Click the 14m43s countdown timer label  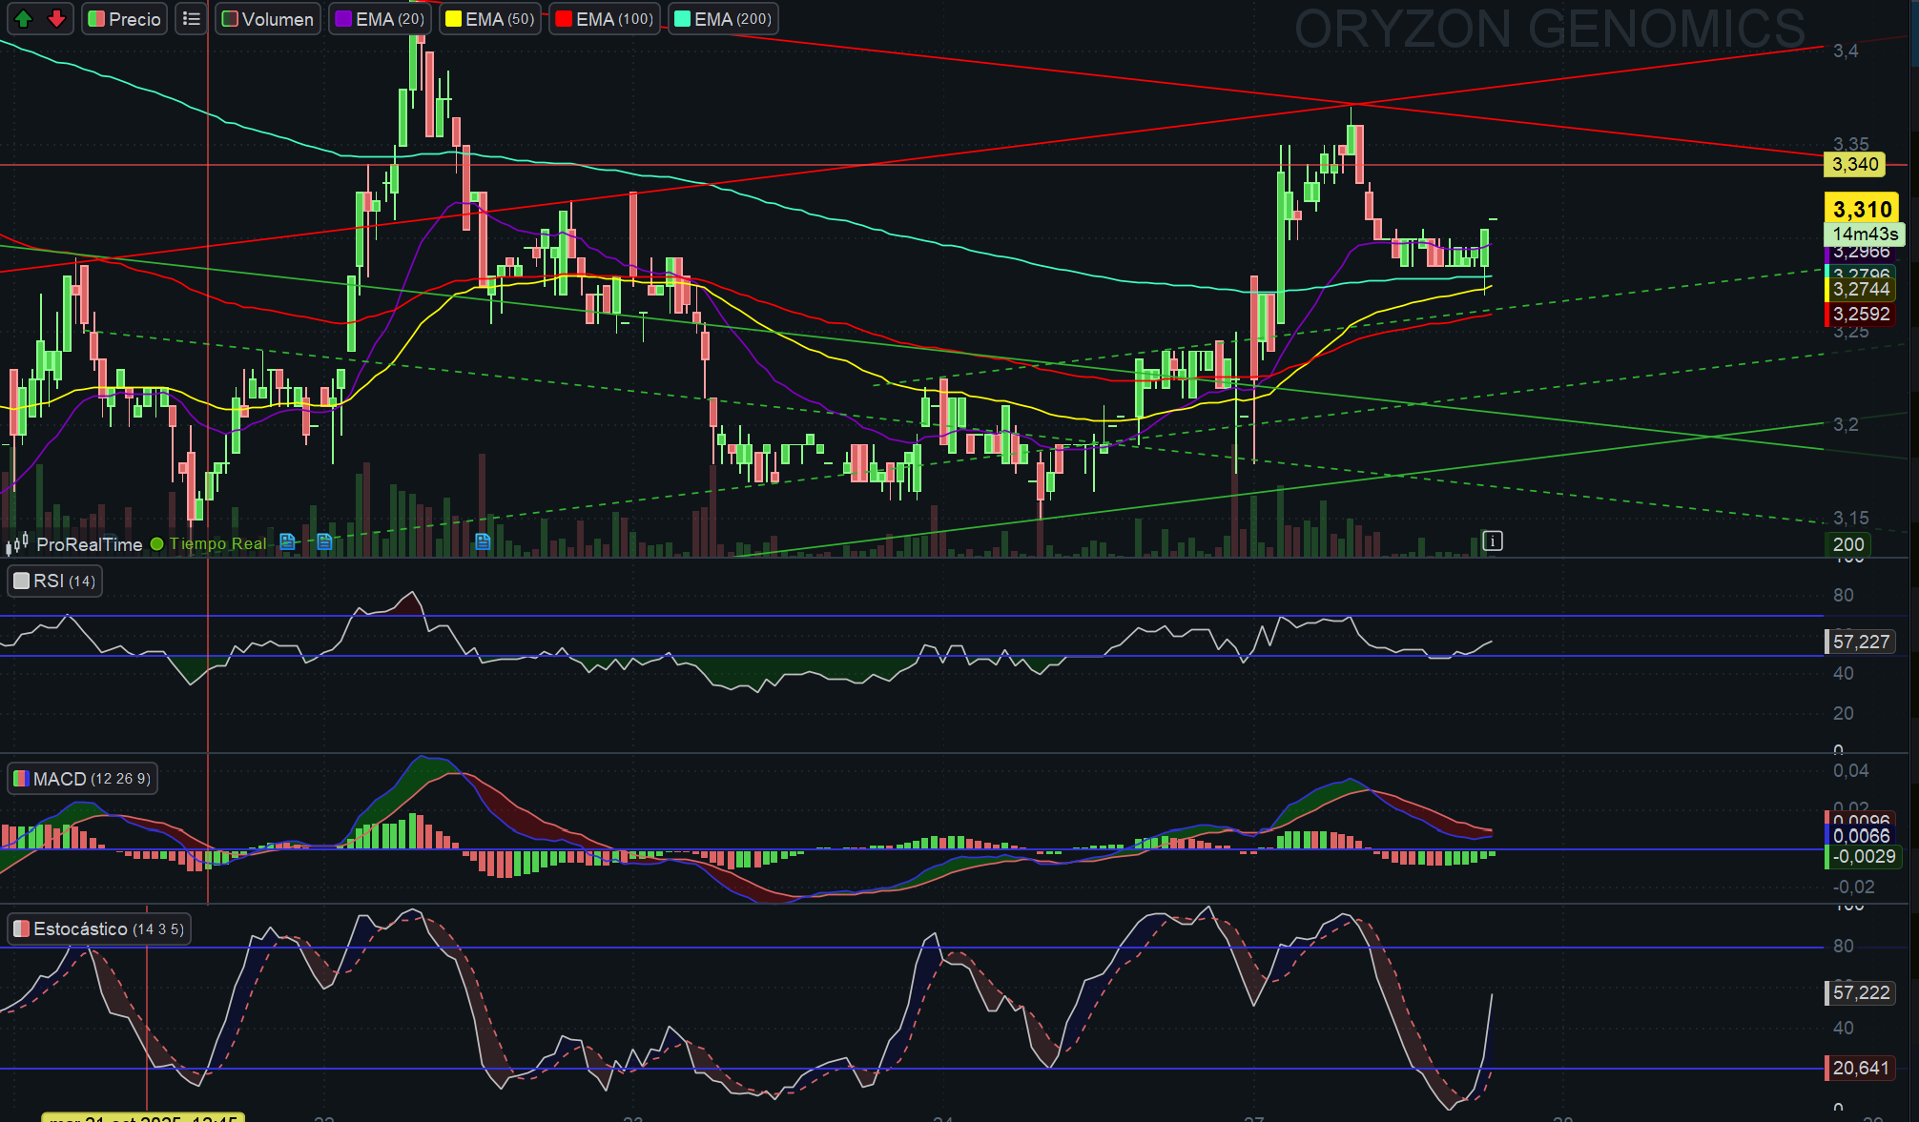1865,234
